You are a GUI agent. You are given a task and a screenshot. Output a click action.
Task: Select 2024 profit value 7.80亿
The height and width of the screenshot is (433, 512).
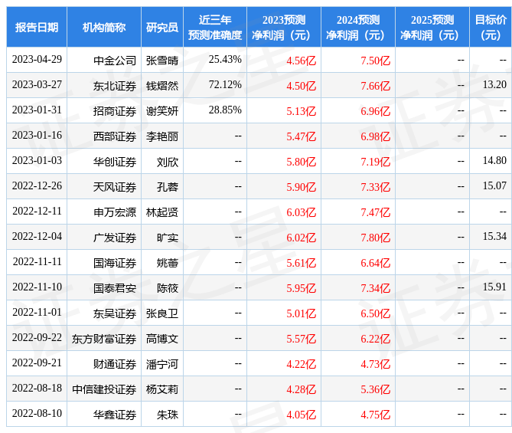(375, 238)
